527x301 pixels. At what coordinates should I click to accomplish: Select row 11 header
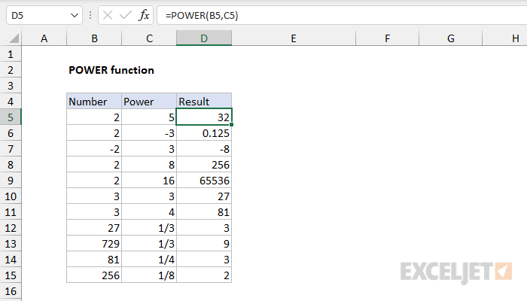pos(11,212)
